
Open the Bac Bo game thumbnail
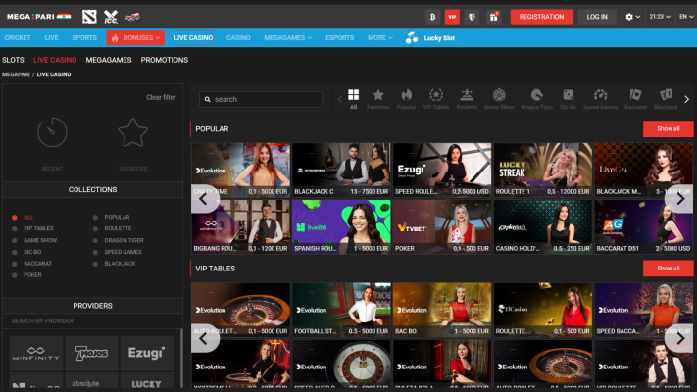pyautogui.click(x=442, y=310)
